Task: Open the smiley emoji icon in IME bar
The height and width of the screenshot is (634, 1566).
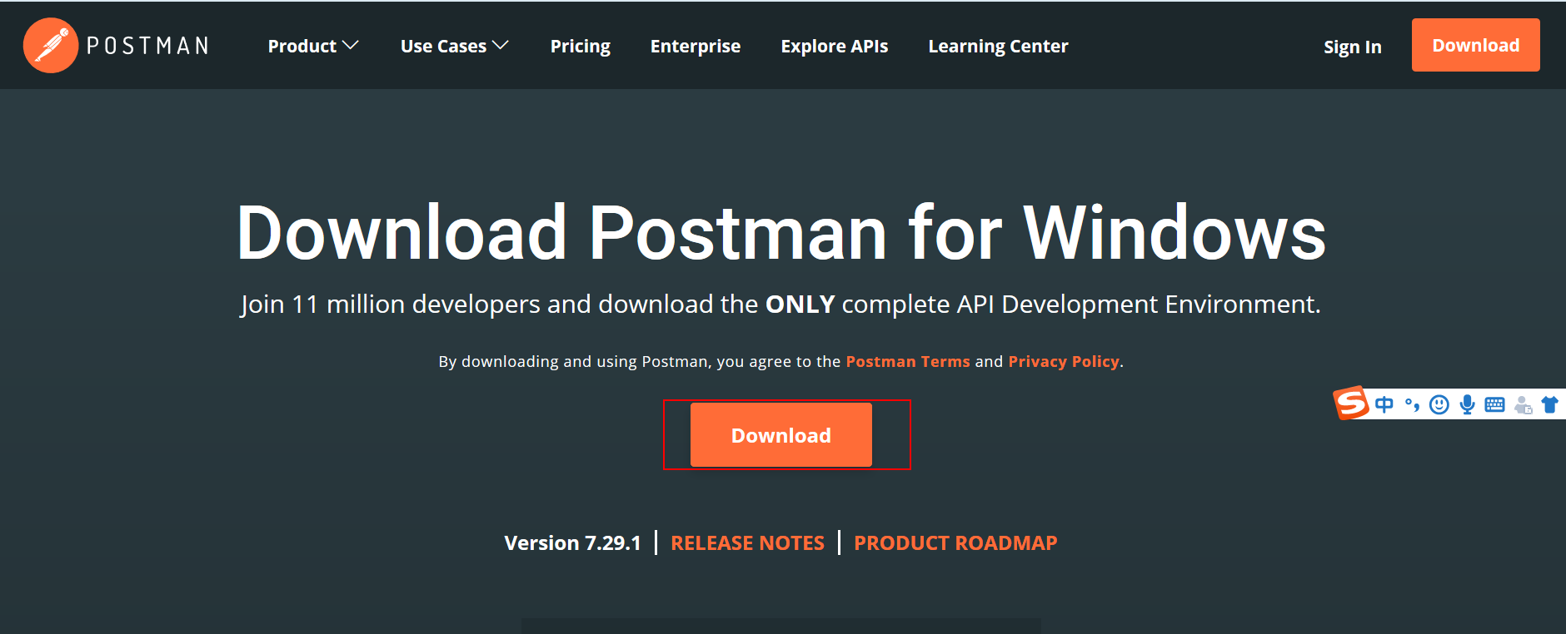Action: (x=1439, y=405)
